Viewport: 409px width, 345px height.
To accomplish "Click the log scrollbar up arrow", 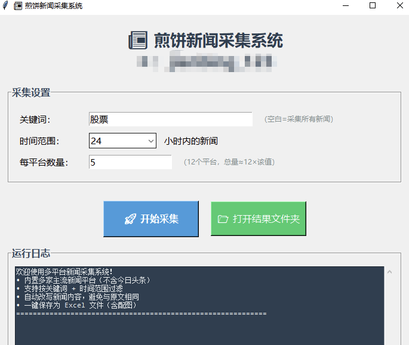I will (x=390, y=272).
